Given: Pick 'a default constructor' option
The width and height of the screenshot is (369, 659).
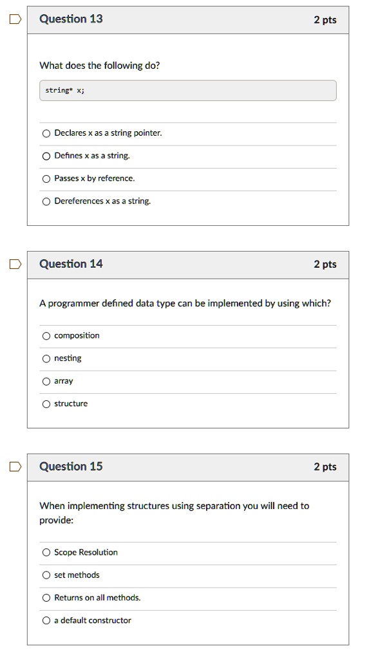Looking at the screenshot, I should (x=46, y=621).
